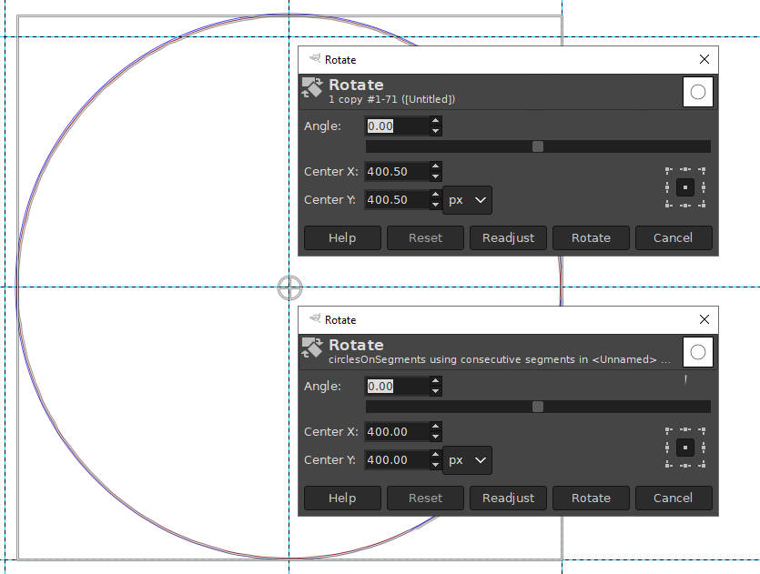Click Reset in lower Rotate dialog

click(x=425, y=498)
